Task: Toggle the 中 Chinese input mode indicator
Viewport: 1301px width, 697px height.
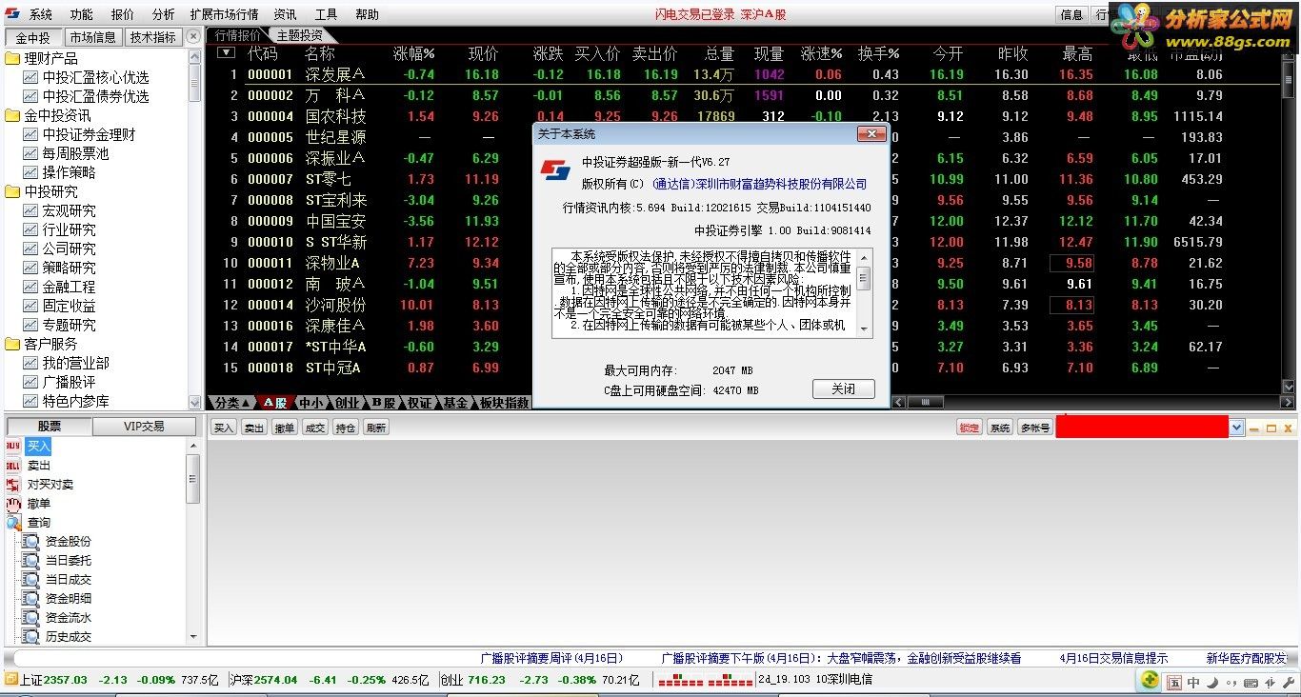Action: [1193, 683]
